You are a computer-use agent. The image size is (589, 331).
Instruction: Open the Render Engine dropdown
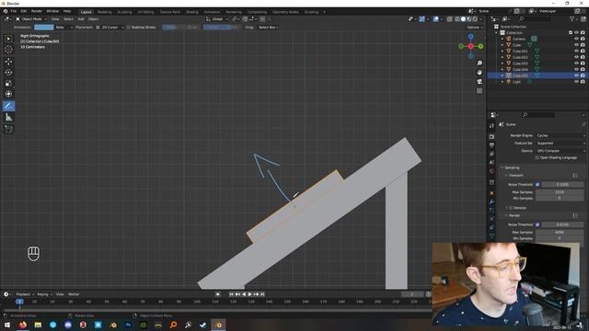click(x=560, y=135)
